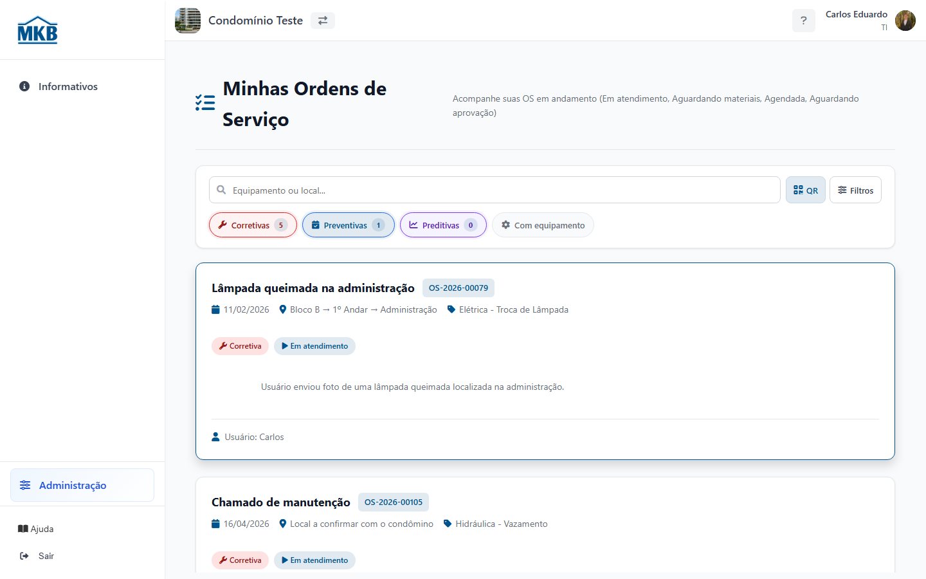926x579 pixels.
Task: Open the Ajuda help page
Action: pos(36,529)
